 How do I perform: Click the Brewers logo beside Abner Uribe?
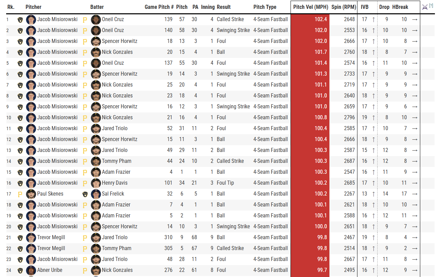pos(20,270)
